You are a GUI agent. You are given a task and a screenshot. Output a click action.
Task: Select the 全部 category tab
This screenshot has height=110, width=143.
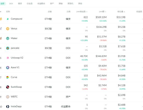click(2, 4)
